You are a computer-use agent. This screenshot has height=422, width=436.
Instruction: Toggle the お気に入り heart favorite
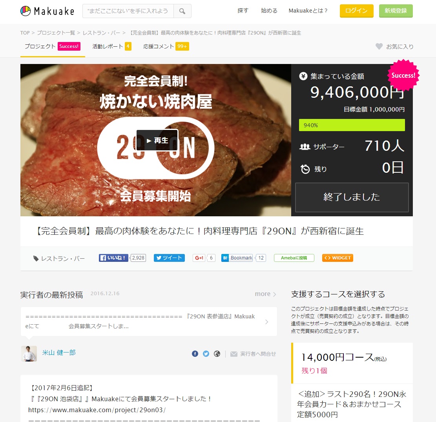(394, 46)
